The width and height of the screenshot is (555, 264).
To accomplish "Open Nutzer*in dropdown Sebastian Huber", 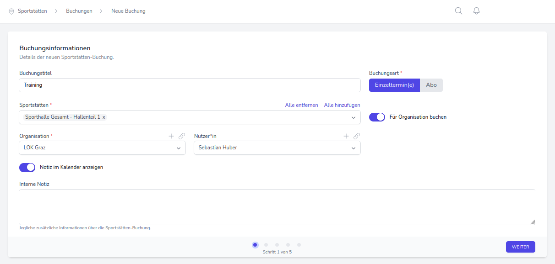I will pyautogui.click(x=353, y=148).
